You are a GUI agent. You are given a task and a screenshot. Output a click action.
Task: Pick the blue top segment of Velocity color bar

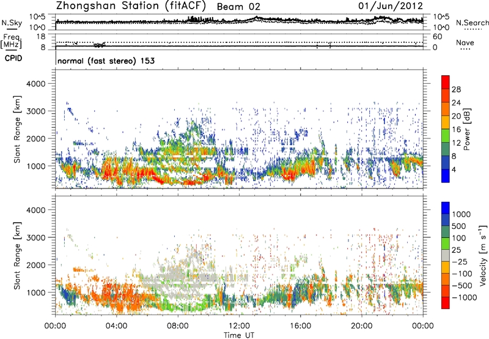[x=446, y=208]
